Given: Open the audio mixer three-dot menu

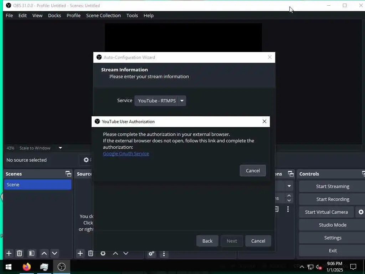Looking at the screenshot, I should 164,254.
